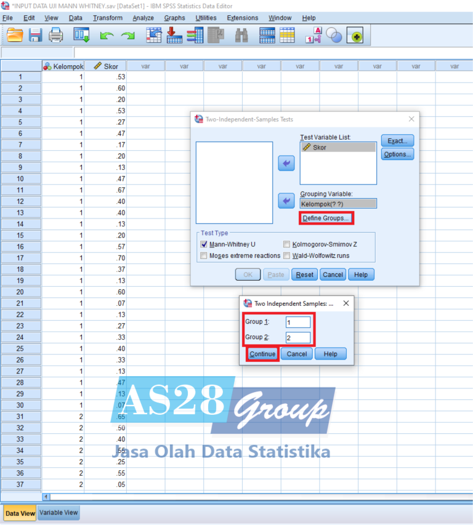Click the Value Labels icon in toolbar
The image size is (473, 525).
(x=315, y=36)
